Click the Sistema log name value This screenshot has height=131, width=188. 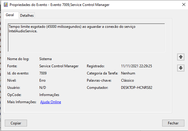[45, 59]
